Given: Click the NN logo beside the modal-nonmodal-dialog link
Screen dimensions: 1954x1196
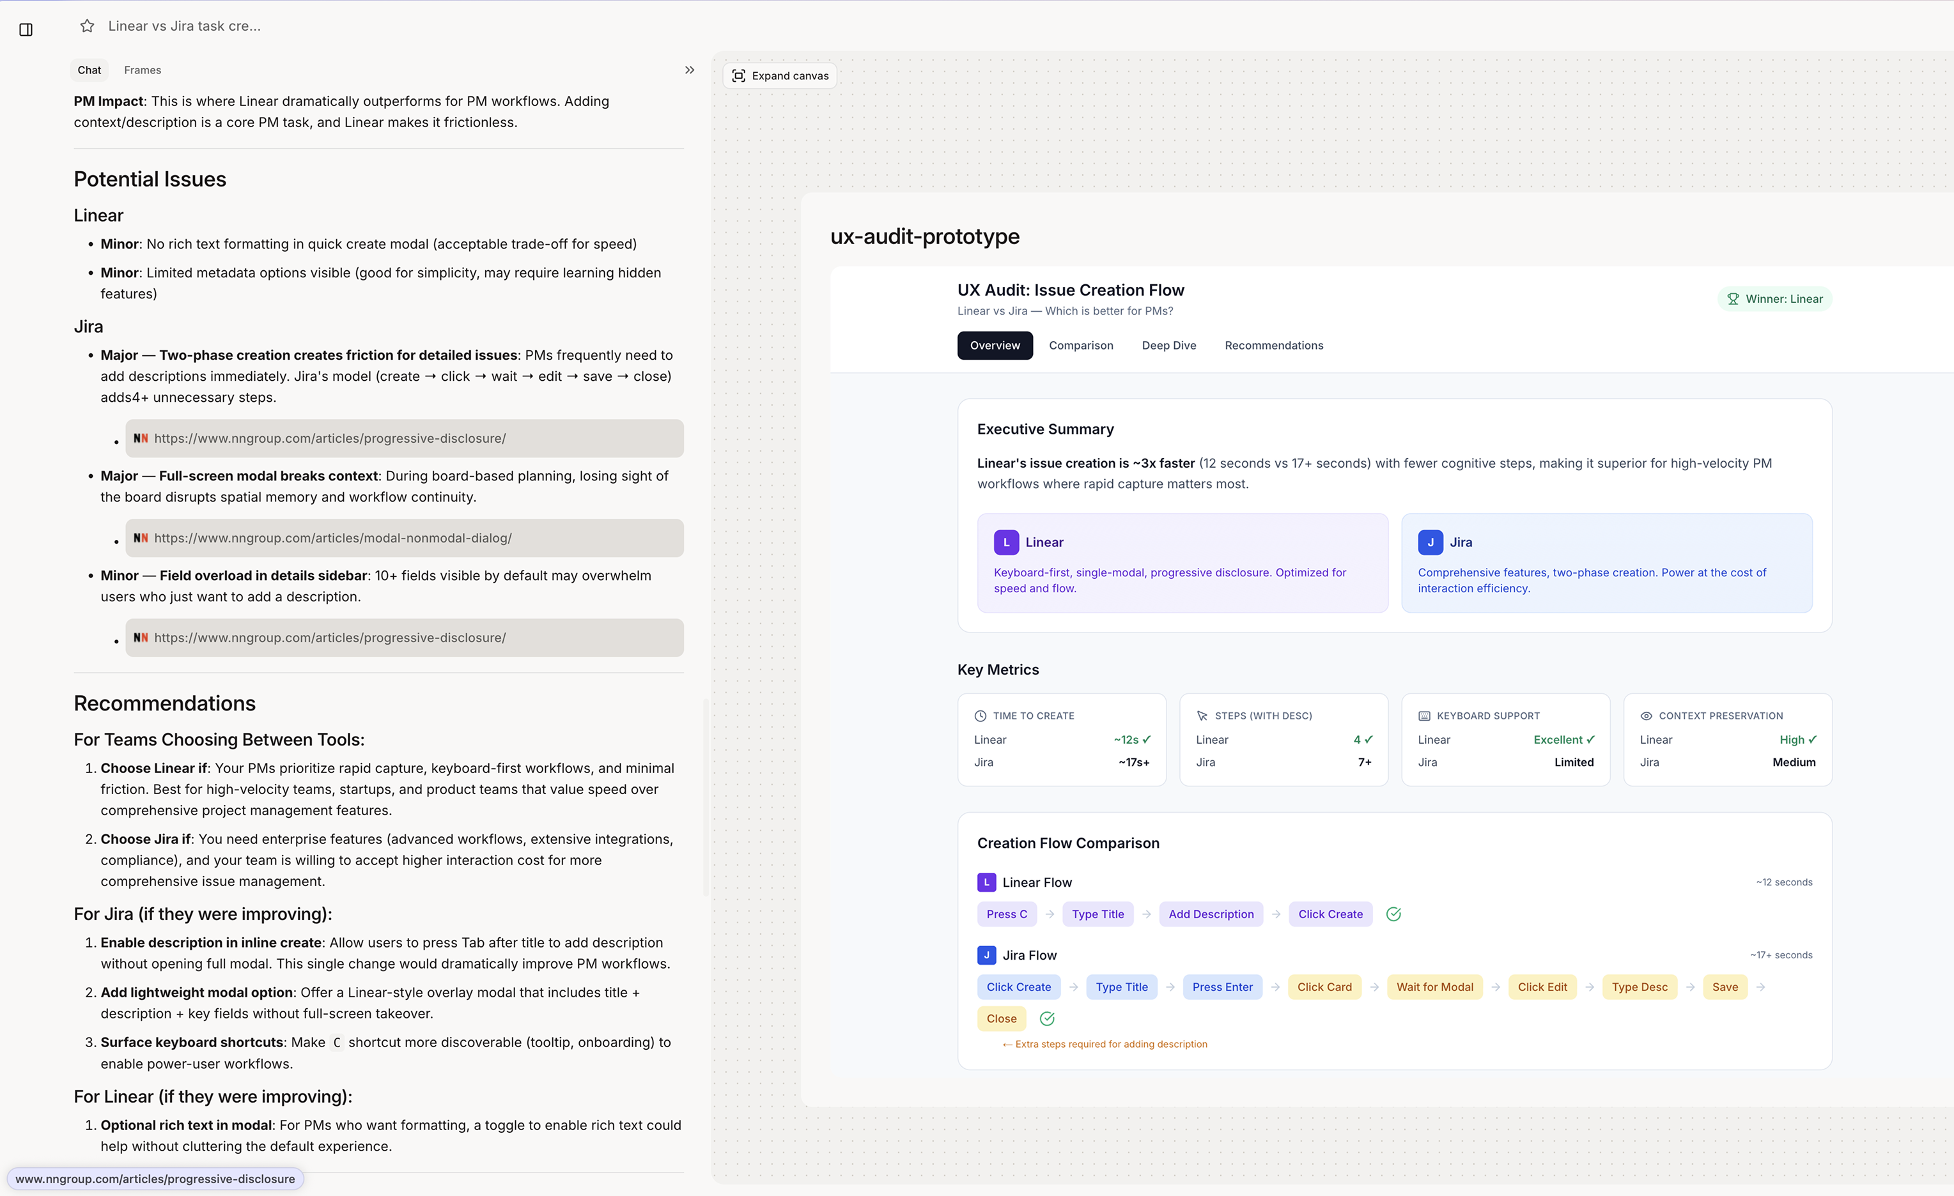Looking at the screenshot, I should pos(141,538).
